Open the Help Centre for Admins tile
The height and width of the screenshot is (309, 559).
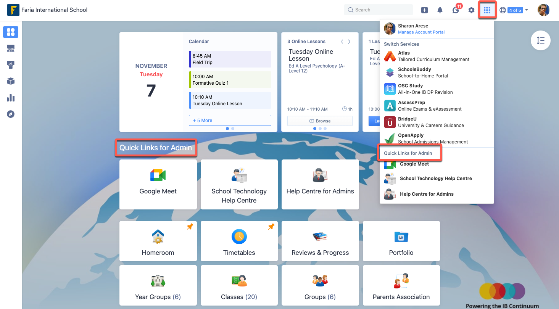tap(320, 184)
